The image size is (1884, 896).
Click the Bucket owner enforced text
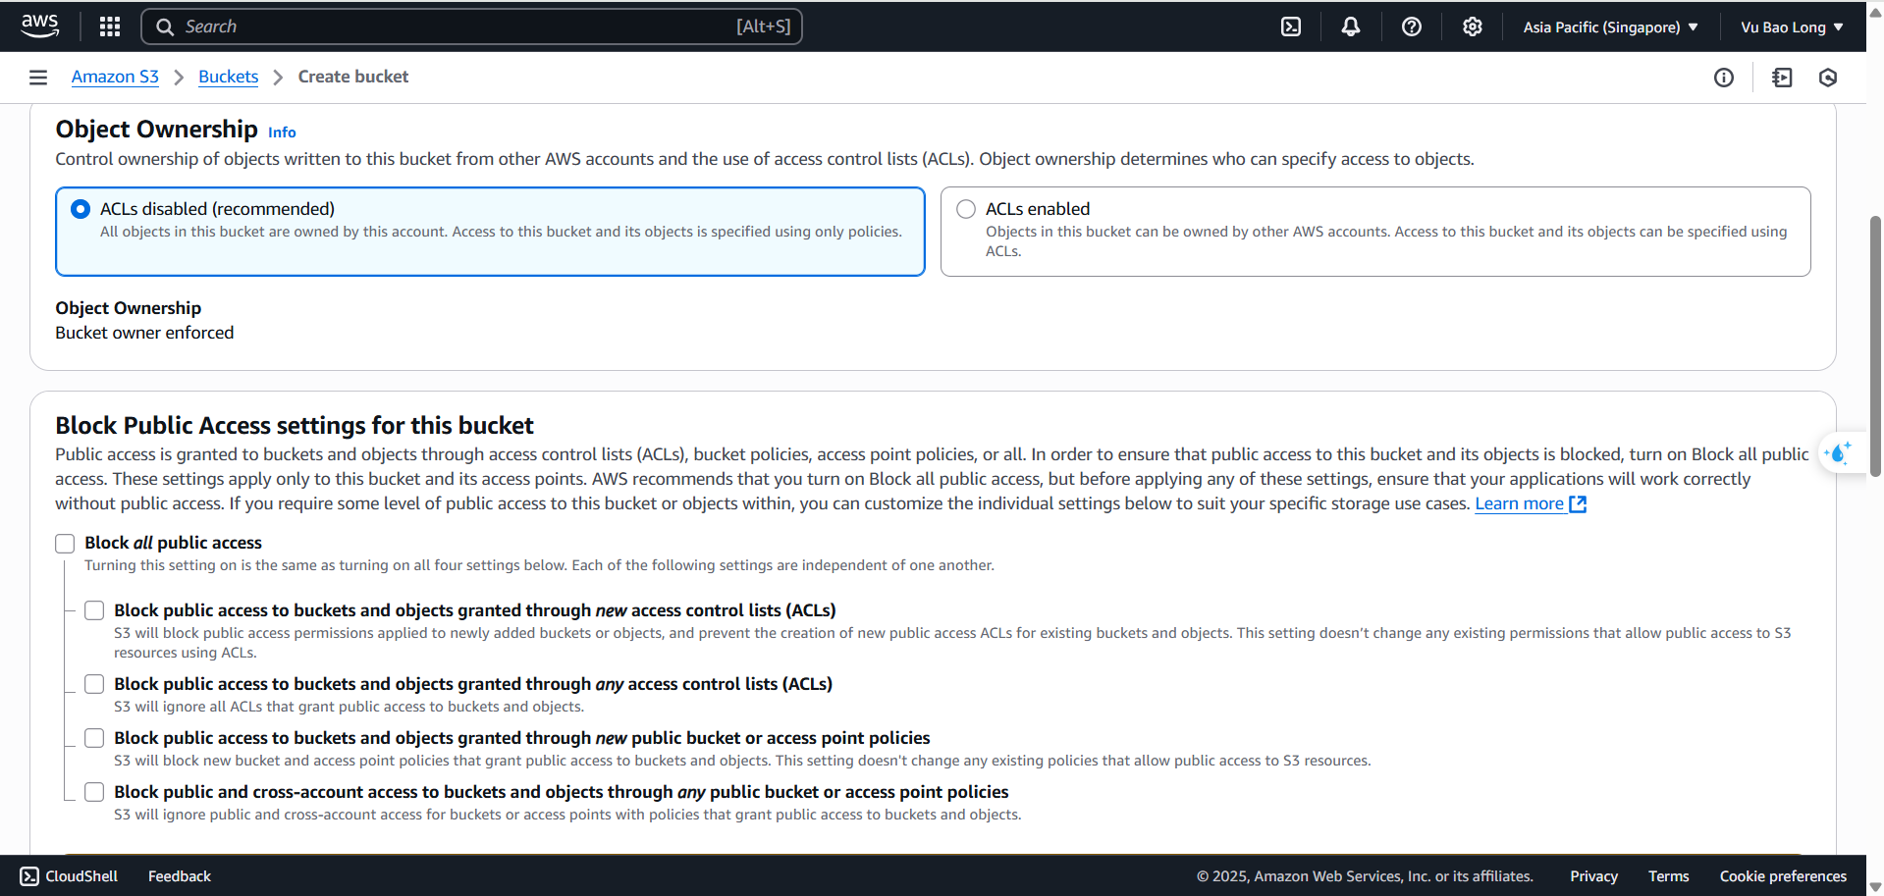coord(144,333)
